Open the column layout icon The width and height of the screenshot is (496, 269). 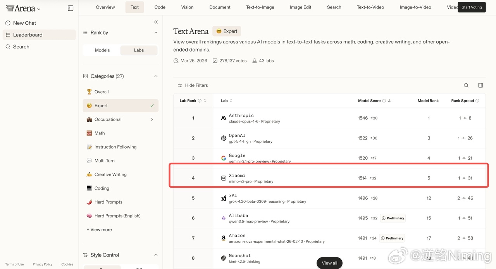click(480, 85)
